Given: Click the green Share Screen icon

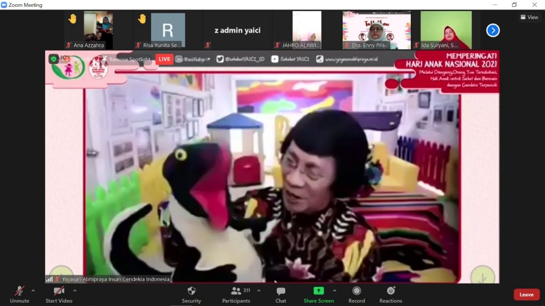Looking at the screenshot, I should tap(318, 291).
